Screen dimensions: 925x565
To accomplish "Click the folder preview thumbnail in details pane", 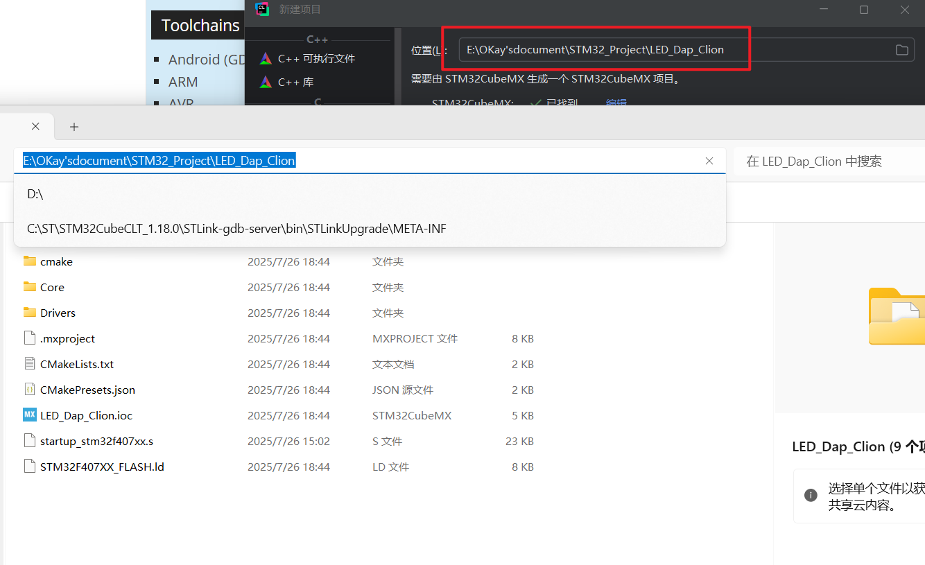I will point(897,315).
